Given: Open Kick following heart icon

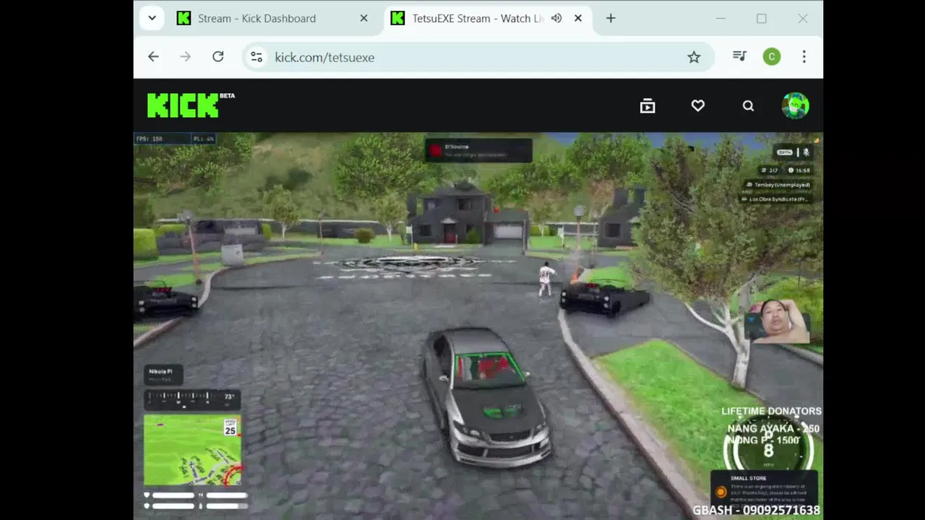Looking at the screenshot, I should 697,106.
